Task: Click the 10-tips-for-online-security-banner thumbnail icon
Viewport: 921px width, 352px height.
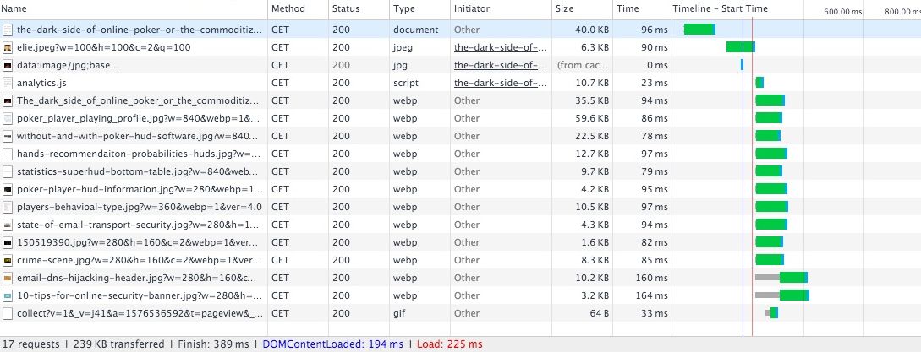Action: (8, 295)
